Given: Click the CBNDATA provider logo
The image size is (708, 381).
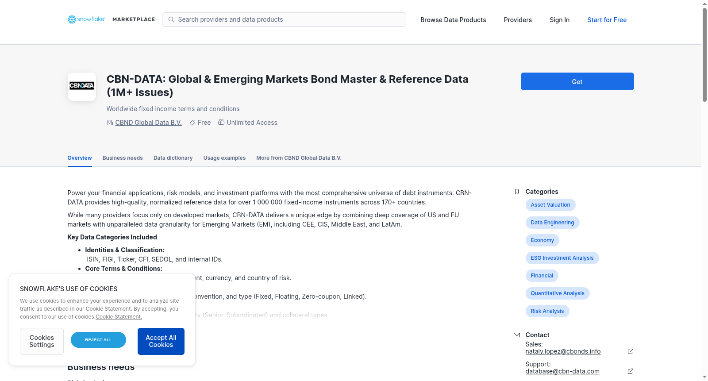Looking at the screenshot, I should [x=82, y=87].
